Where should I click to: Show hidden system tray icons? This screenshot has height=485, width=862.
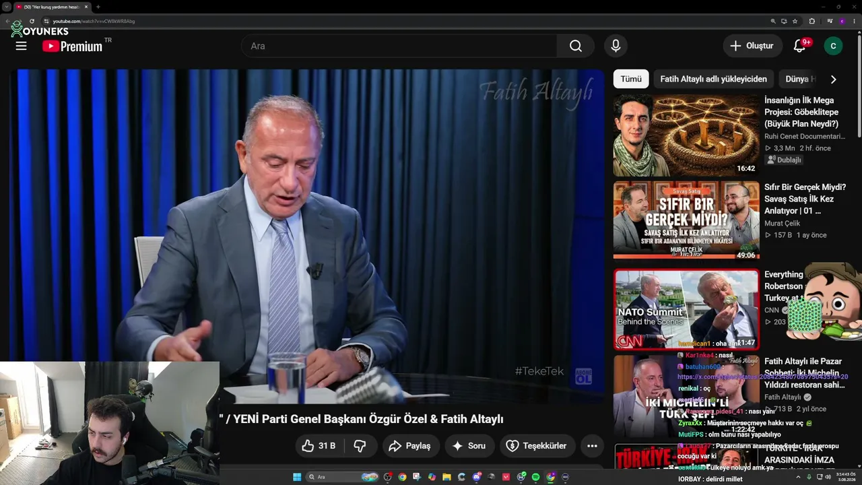[798, 477]
